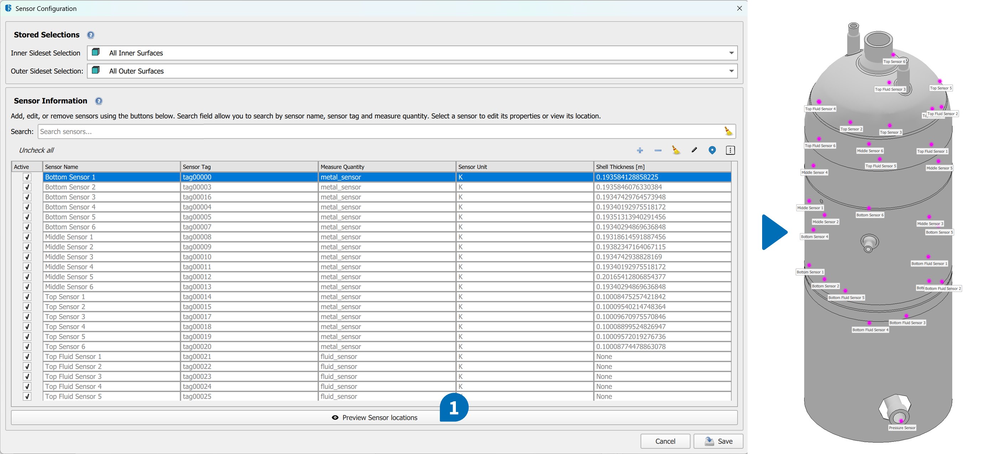
Task: Expand the Outer Sideset Selection dropdown
Action: (731, 71)
